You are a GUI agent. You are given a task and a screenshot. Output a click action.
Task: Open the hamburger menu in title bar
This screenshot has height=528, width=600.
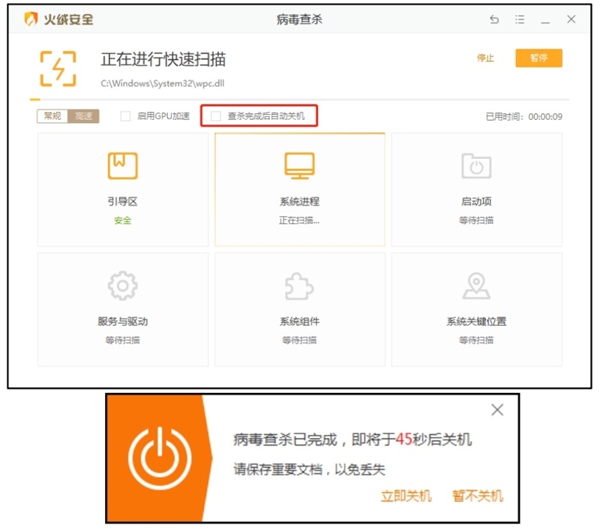click(520, 19)
